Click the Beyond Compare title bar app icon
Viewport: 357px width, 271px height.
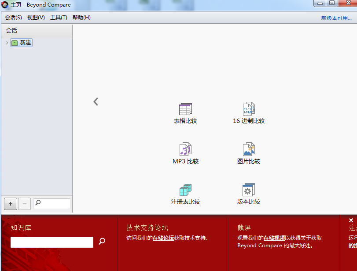click(x=5, y=4)
